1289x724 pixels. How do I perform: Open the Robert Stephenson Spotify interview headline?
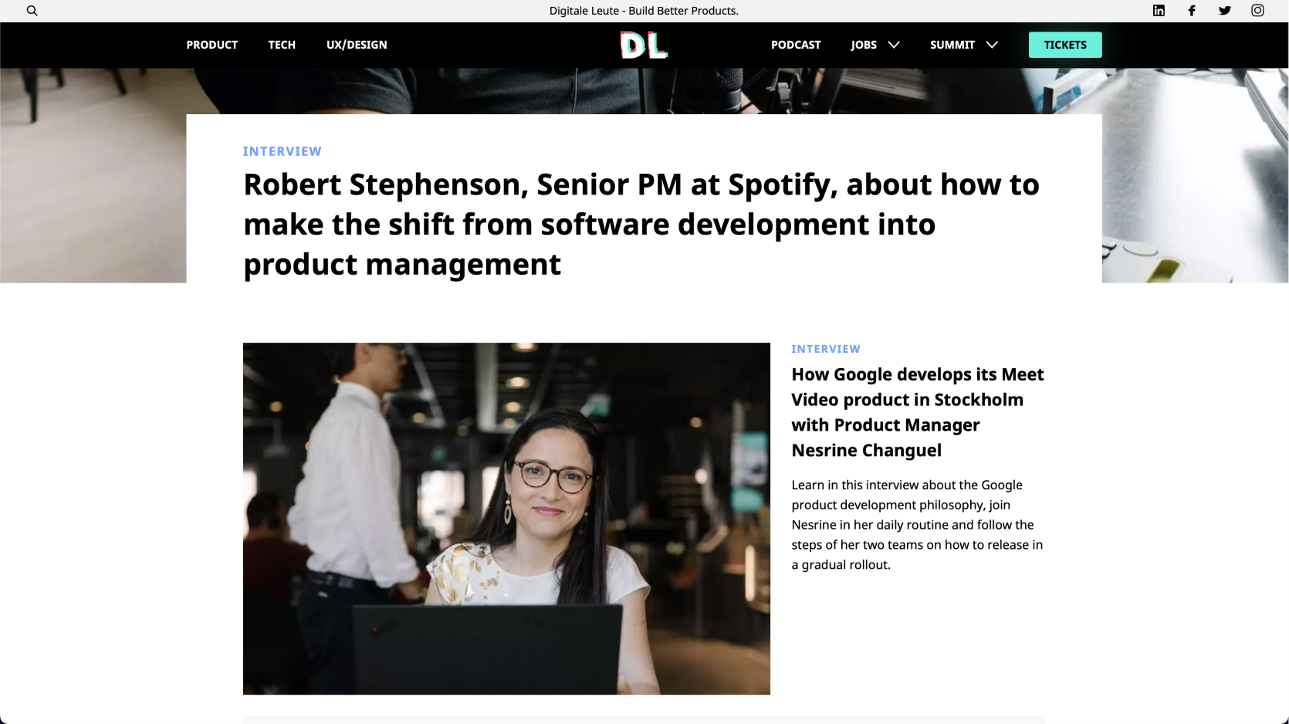pos(641,224)
